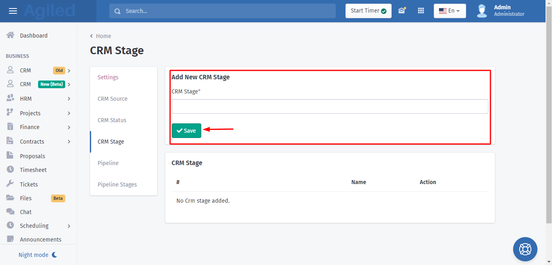The image size is (552, 265).
Task: Expand the HRM sidebar menu
Action: point(69,99)
